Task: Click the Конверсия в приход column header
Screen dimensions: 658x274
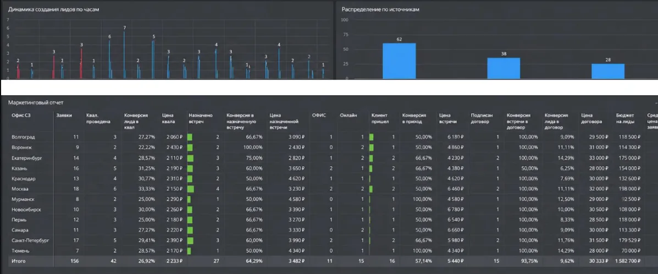Action: click(414, 118)
